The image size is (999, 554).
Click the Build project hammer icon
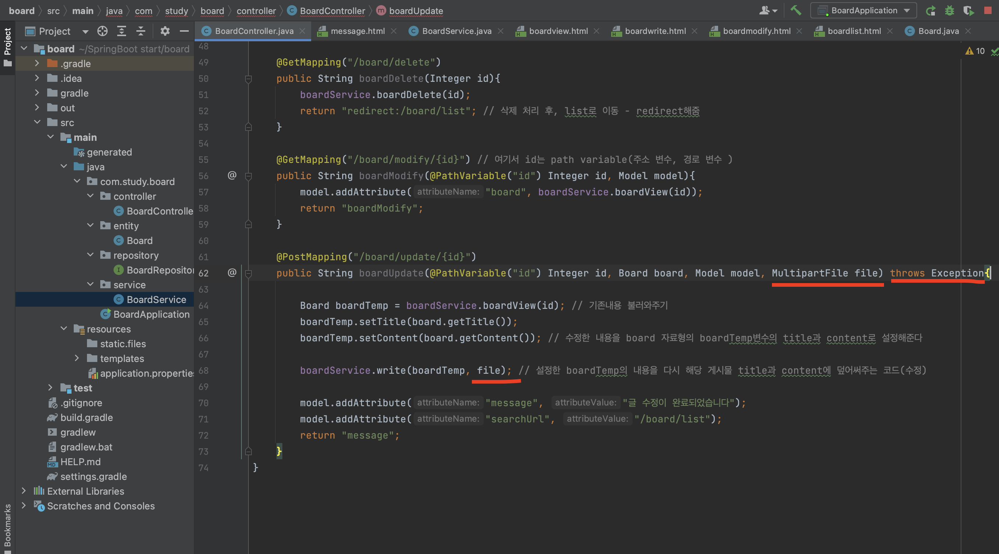[796, 10]
